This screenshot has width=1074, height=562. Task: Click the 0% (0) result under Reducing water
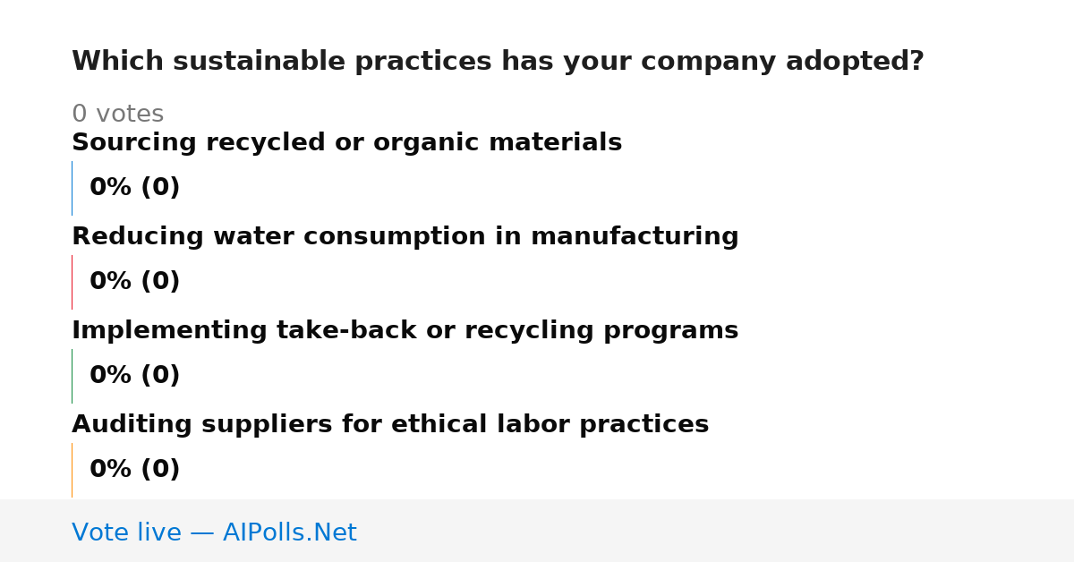tap(134, 282)
